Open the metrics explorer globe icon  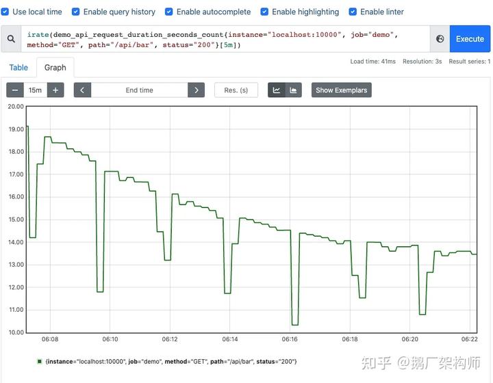(x=440, y=39)
